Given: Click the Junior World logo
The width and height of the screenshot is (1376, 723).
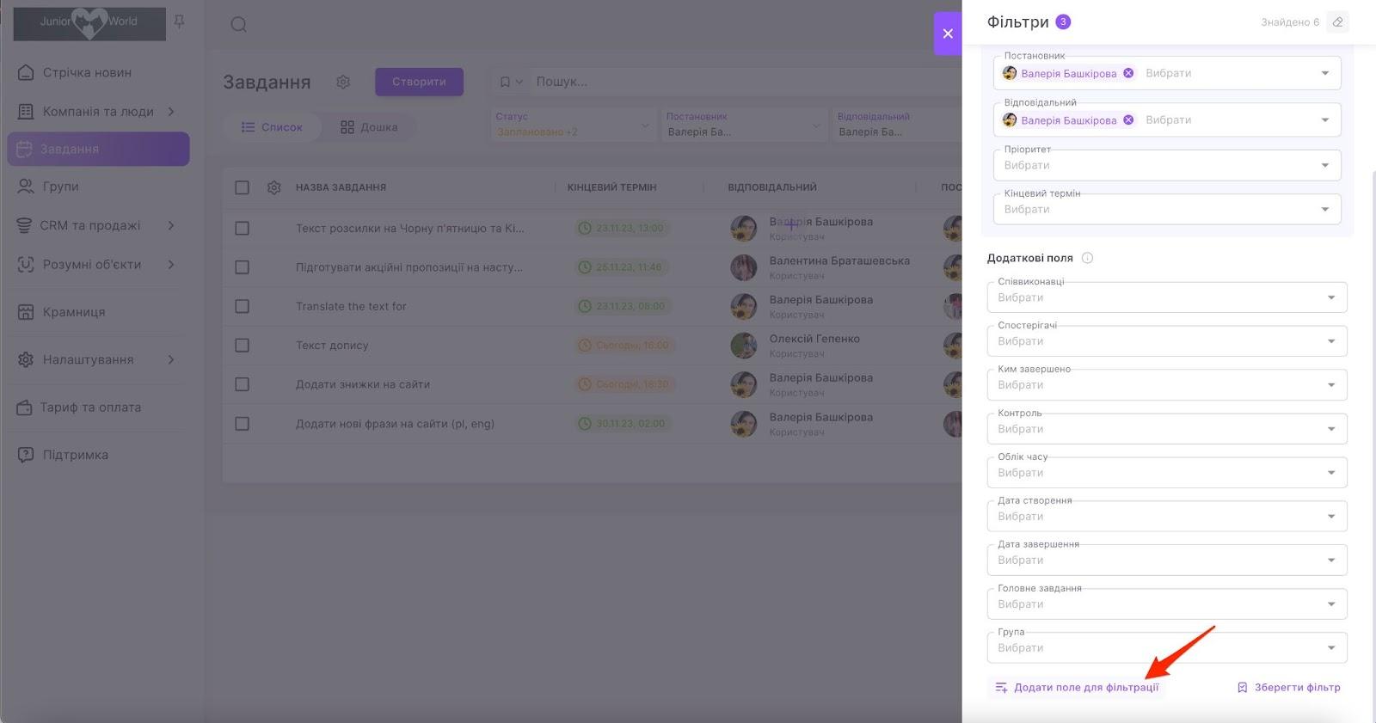Looking at the screenshot, I should pyautogui.click(x=89, y=23).
